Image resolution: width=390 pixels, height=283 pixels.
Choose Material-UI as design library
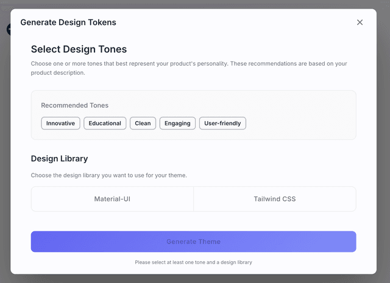[x=112, y=199]
